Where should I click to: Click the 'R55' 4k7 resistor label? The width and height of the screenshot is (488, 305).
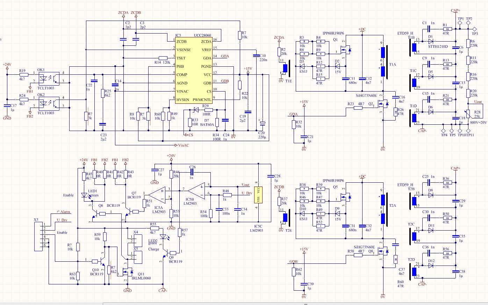(x=153, y=224)
